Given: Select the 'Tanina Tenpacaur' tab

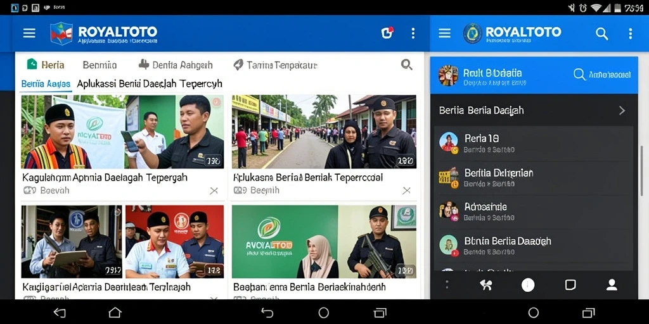Looking at the screenshot, I should [275, 65].
